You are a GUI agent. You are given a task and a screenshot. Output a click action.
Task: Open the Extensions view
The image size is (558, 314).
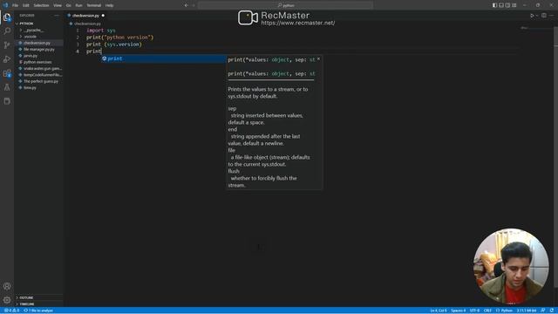7,73
